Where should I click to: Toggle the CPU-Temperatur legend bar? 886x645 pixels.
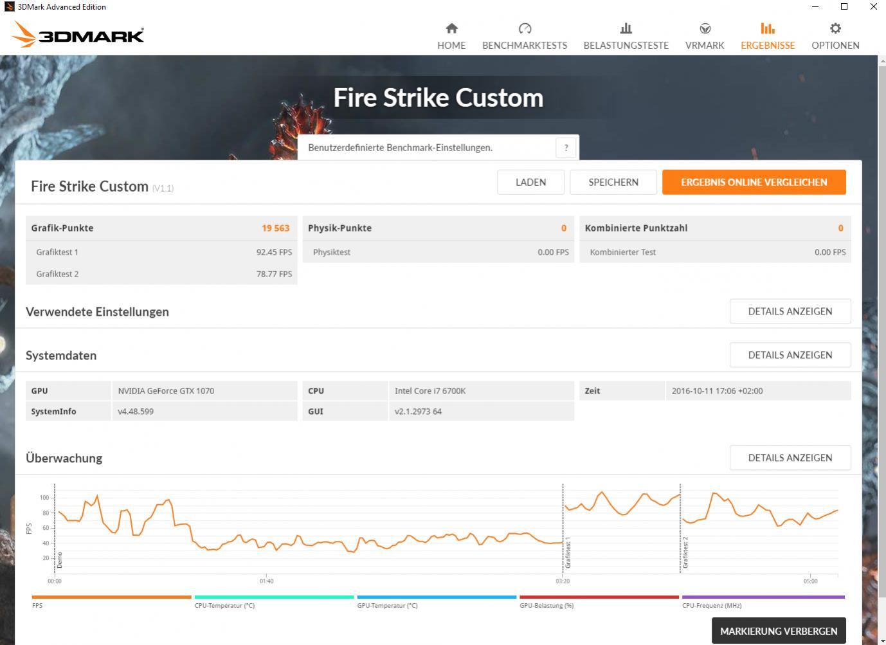click(x=274, y=597)
